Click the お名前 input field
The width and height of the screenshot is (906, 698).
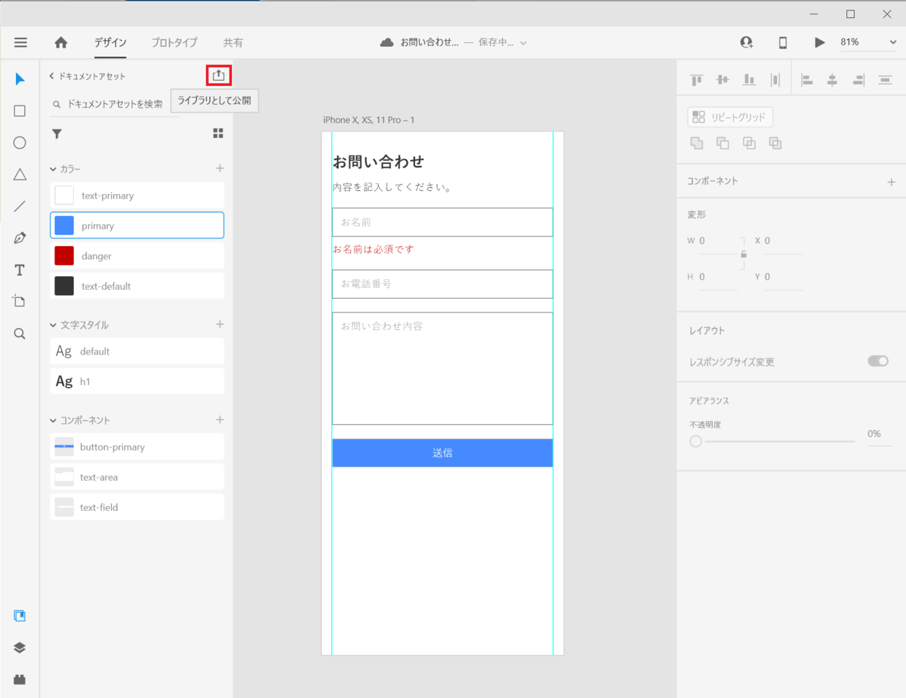click(x=442, y=223)
